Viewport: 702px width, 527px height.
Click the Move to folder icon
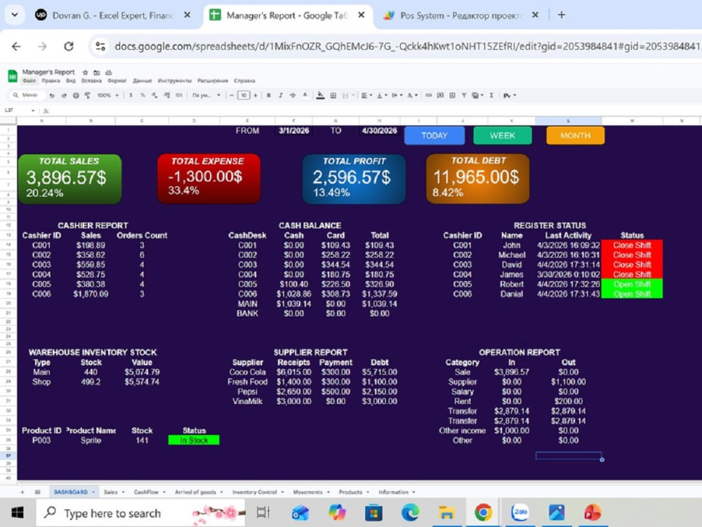pos(97,72)
